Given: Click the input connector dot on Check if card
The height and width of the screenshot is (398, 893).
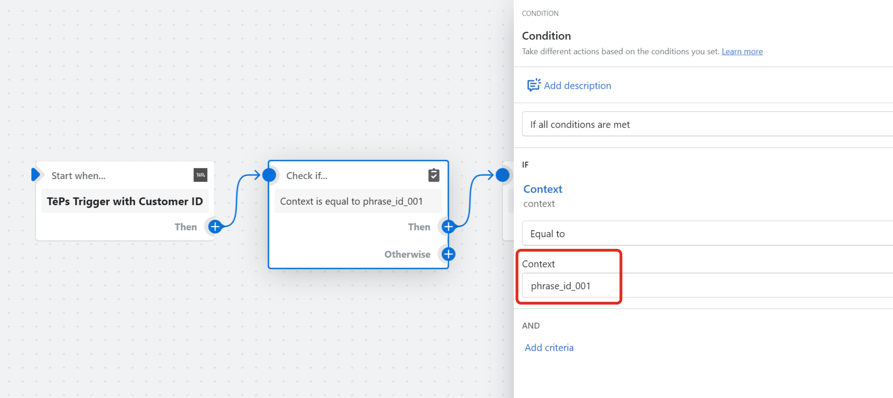Looking at the screenshot, I should point(269,175).
